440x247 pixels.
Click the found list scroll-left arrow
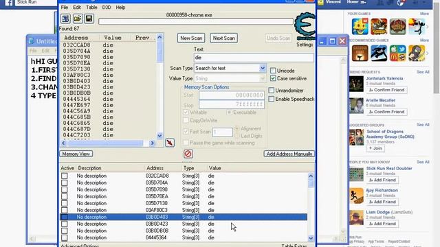(63, 143)
